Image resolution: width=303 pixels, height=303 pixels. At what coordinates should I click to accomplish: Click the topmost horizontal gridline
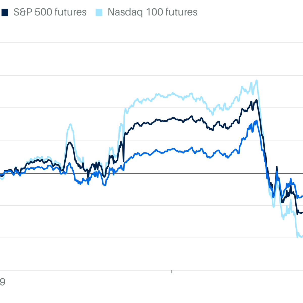(x=151, y=42)
